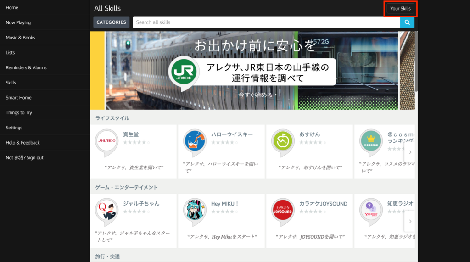470x262 pixels.
Task: Click 資生堂 star rating
Action: pyautogui.click(x=134, y=142)
